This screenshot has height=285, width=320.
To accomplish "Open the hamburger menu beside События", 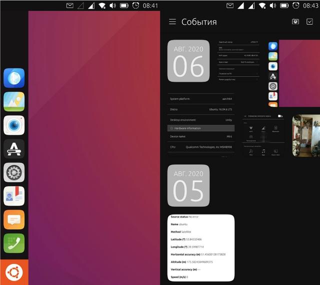I will (172, 22).
